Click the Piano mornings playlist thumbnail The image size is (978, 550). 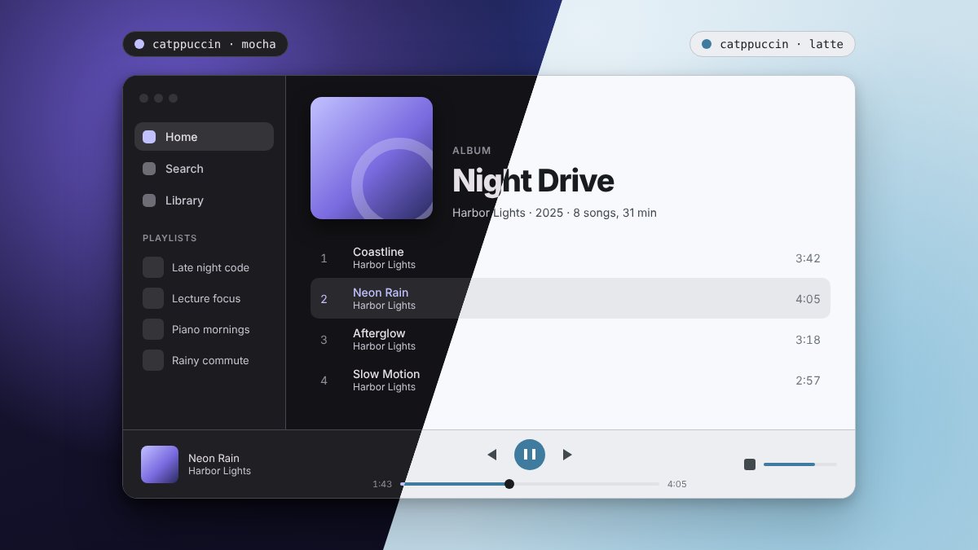coord(153,329)
